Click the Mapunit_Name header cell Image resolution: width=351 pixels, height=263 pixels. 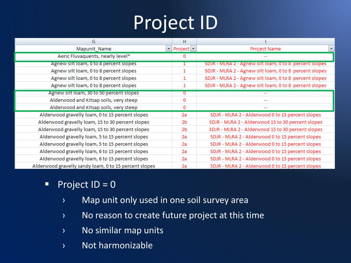click(x=94, y=49)
